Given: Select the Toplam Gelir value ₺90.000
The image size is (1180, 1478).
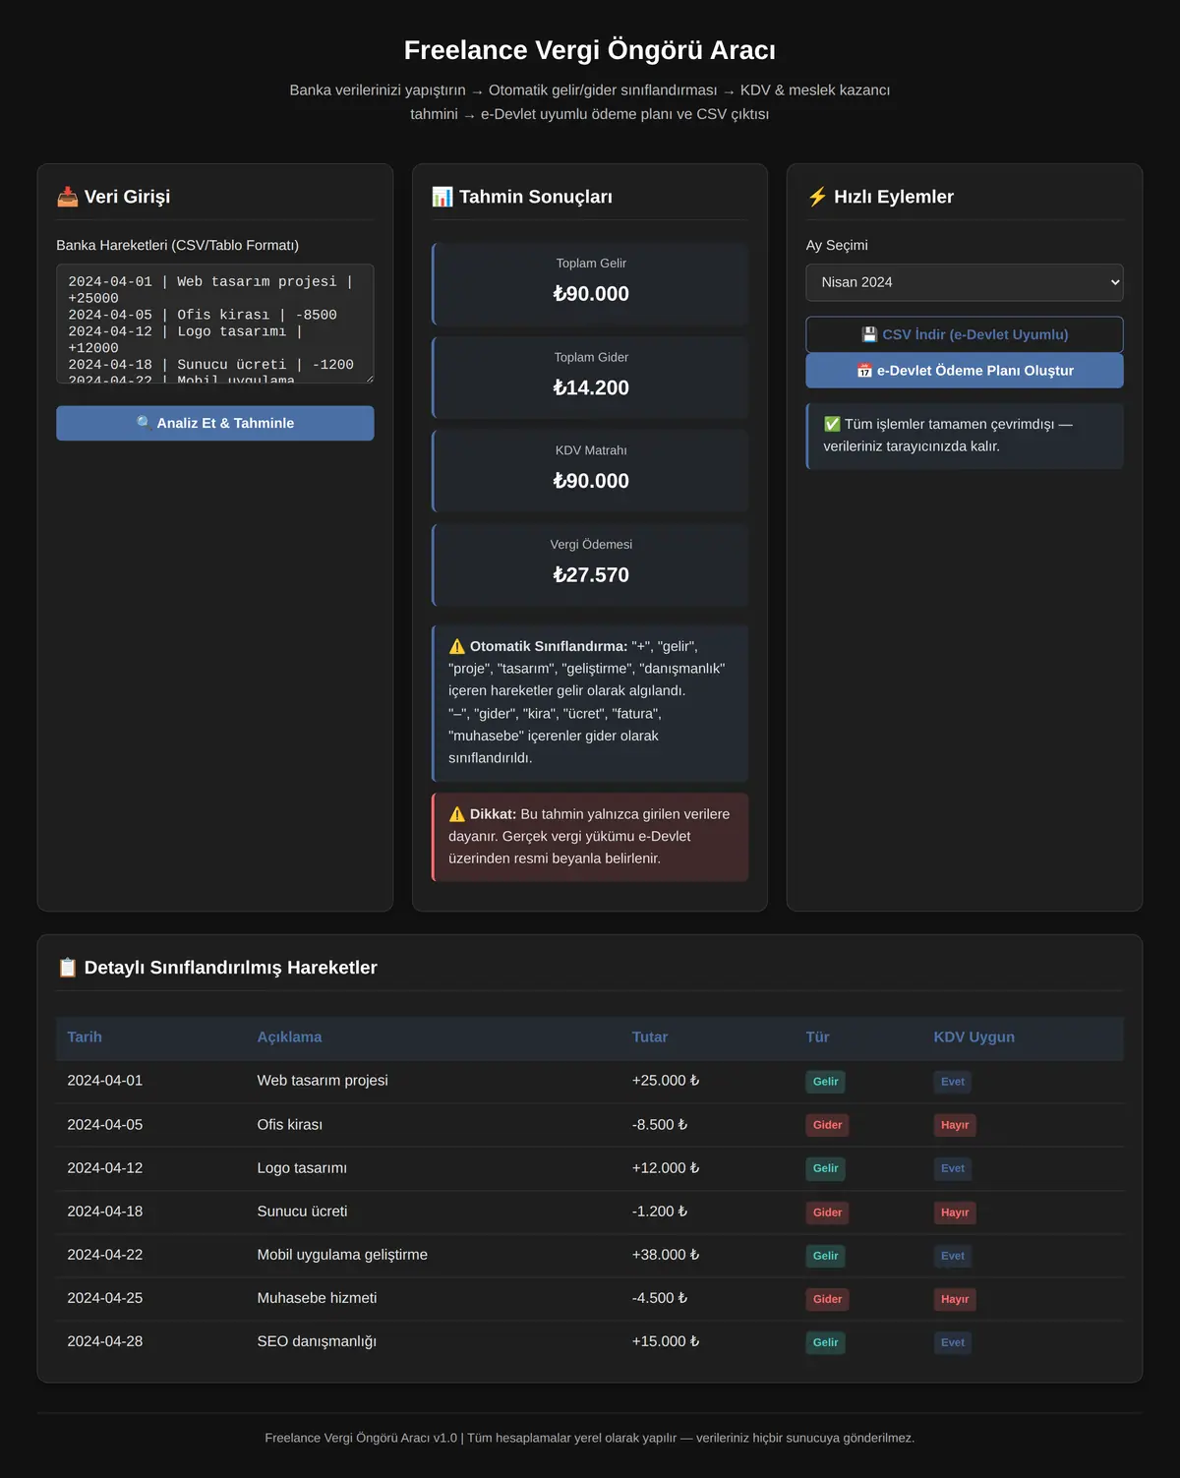Looking at the screenshot, I should (591, 293).
